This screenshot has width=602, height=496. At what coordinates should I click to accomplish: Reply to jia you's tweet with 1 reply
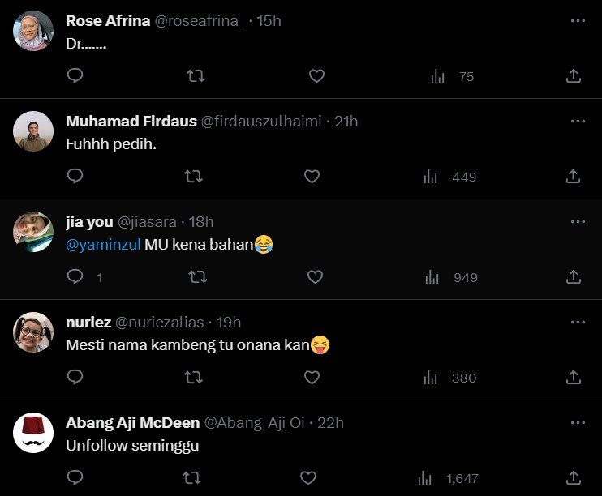pos(75,277)
